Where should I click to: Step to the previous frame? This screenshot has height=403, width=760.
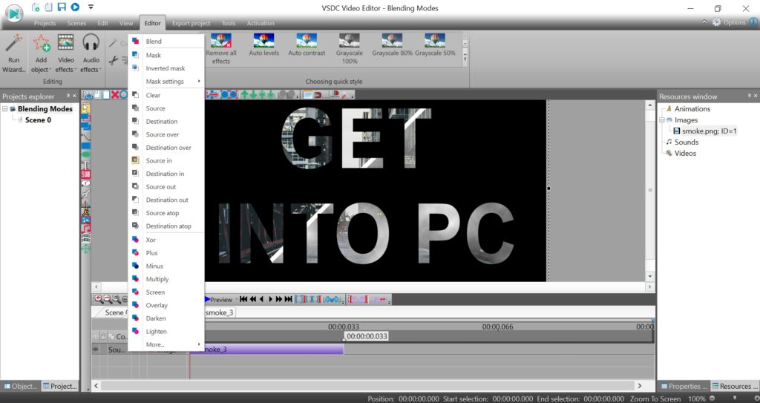click(x=262, y=299)
